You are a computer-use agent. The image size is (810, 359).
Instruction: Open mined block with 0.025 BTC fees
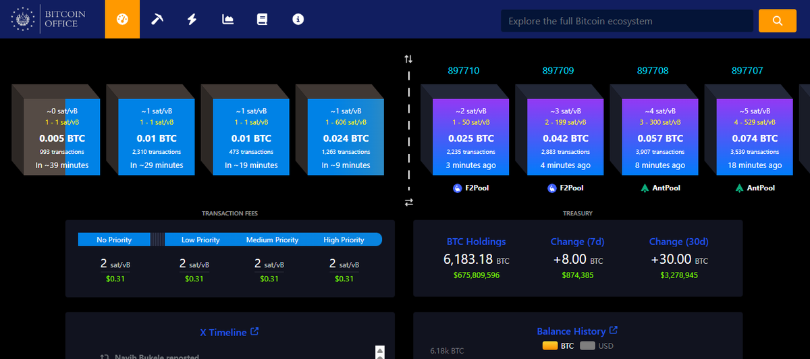point(470,138)
